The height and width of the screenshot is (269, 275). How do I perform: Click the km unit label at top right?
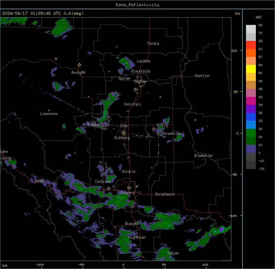click(x=237, y=13)
